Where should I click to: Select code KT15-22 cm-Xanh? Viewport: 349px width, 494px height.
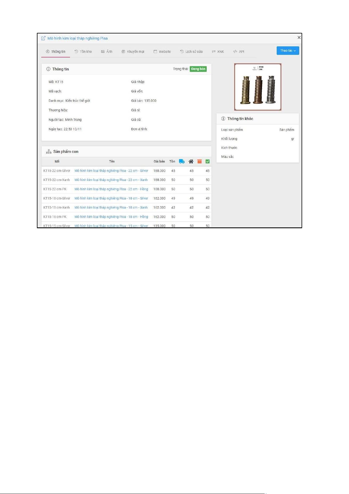(x=57, y=180)
